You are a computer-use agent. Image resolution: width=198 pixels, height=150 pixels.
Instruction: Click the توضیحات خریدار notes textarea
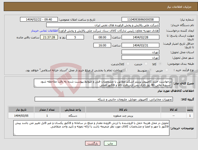[x=91, y=128]
